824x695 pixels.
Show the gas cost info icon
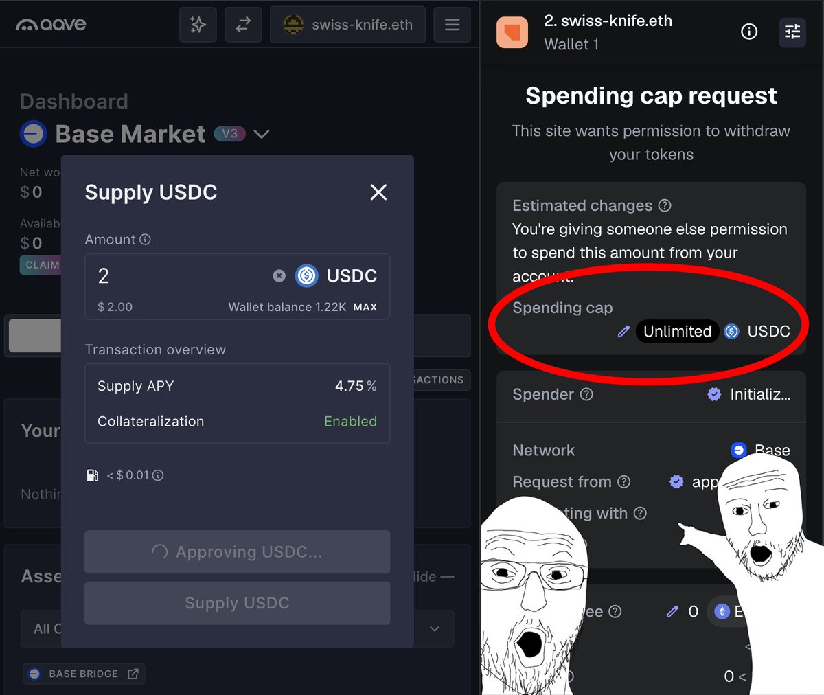click(x=158, y=475)
